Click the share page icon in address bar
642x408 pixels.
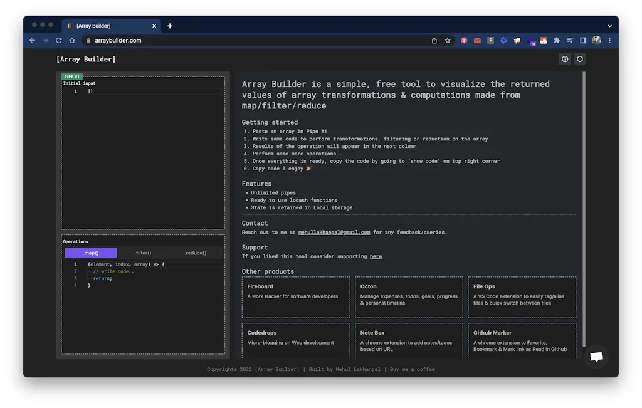434,41
